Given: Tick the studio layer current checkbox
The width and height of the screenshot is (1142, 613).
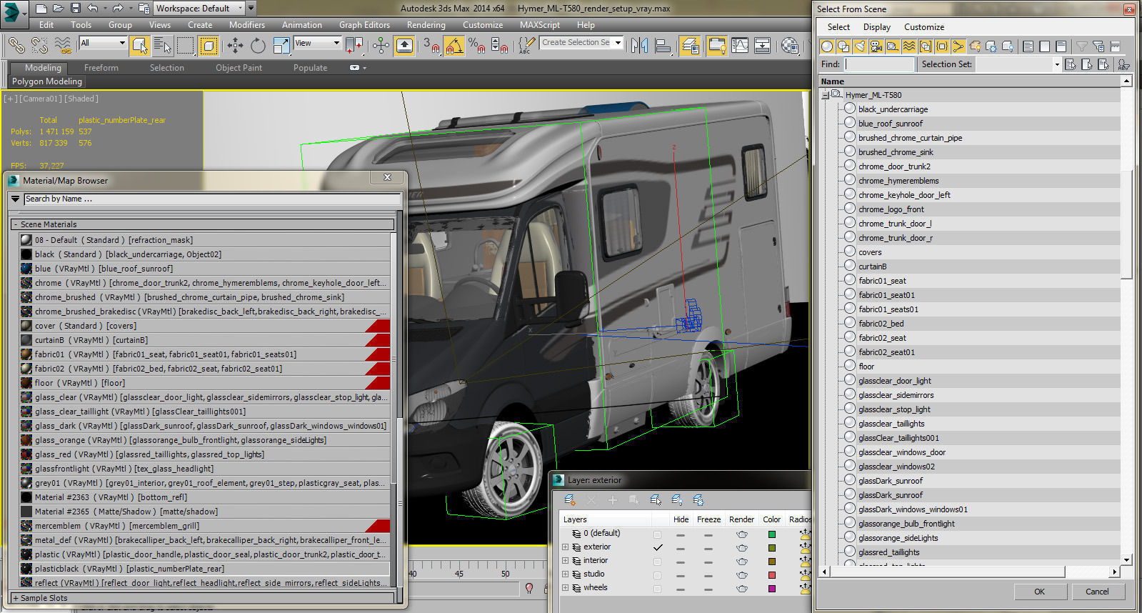Looking at the screenshot, I should 658,574.
